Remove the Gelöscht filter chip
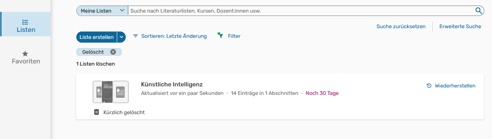Viewport: 492px width, 139px height. 113,52
